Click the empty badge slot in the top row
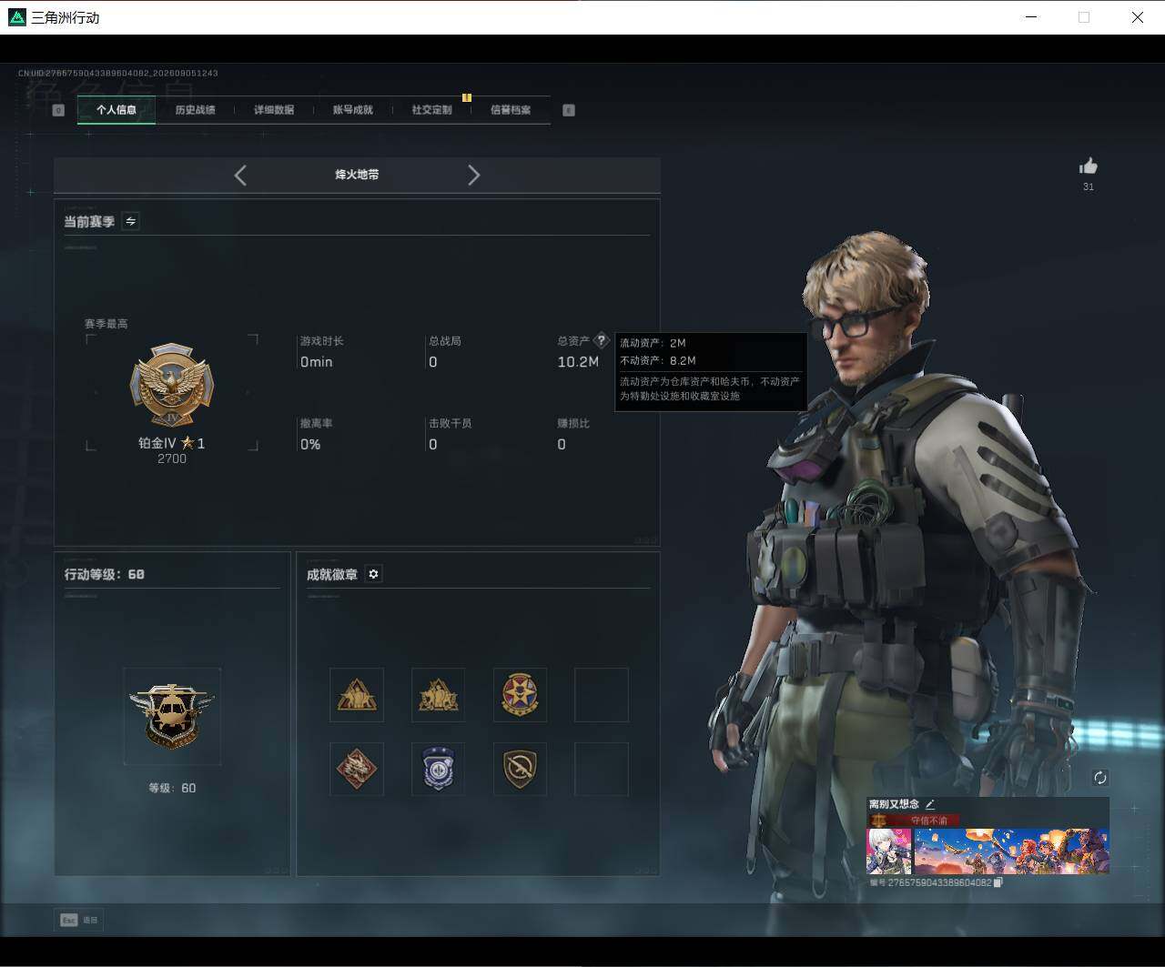This screenshot has width=1165, height=967. (602, 695)
